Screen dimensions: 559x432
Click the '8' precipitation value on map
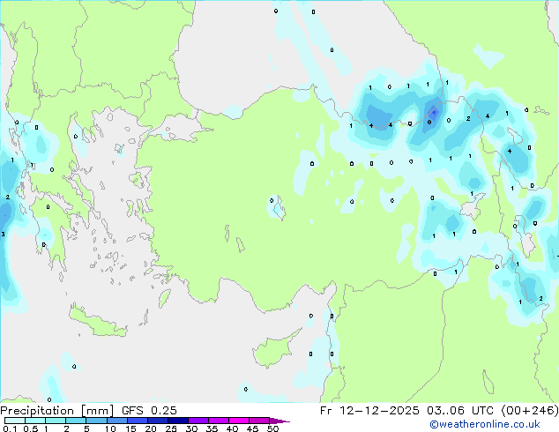429,123
